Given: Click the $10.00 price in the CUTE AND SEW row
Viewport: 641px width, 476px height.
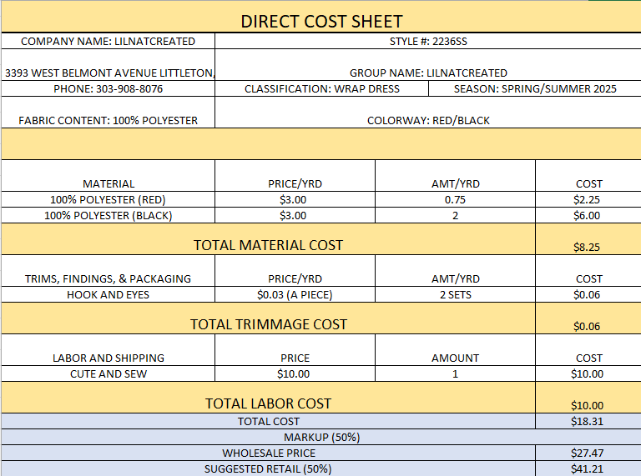Looking at the screenshot, I should [x=295, y=373].
